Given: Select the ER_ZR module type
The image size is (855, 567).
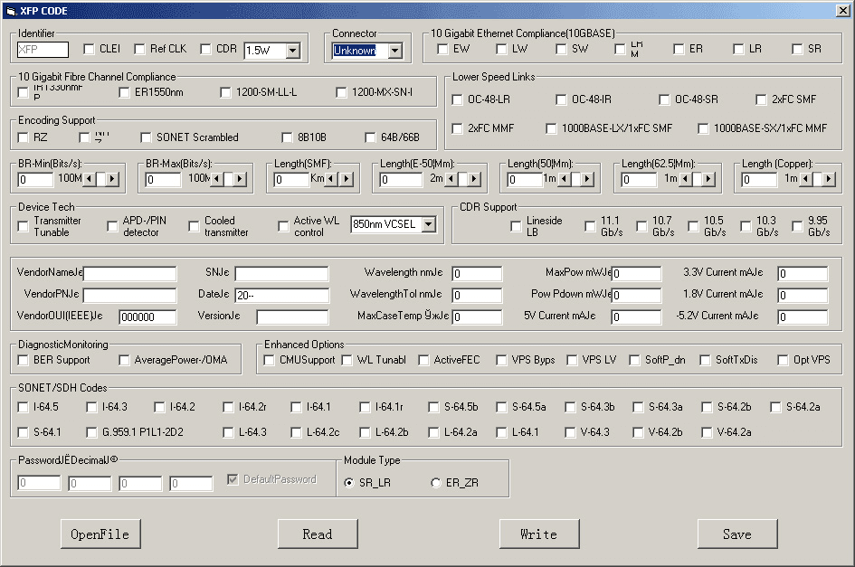Looking at the screenshot, I should (435, 483).
